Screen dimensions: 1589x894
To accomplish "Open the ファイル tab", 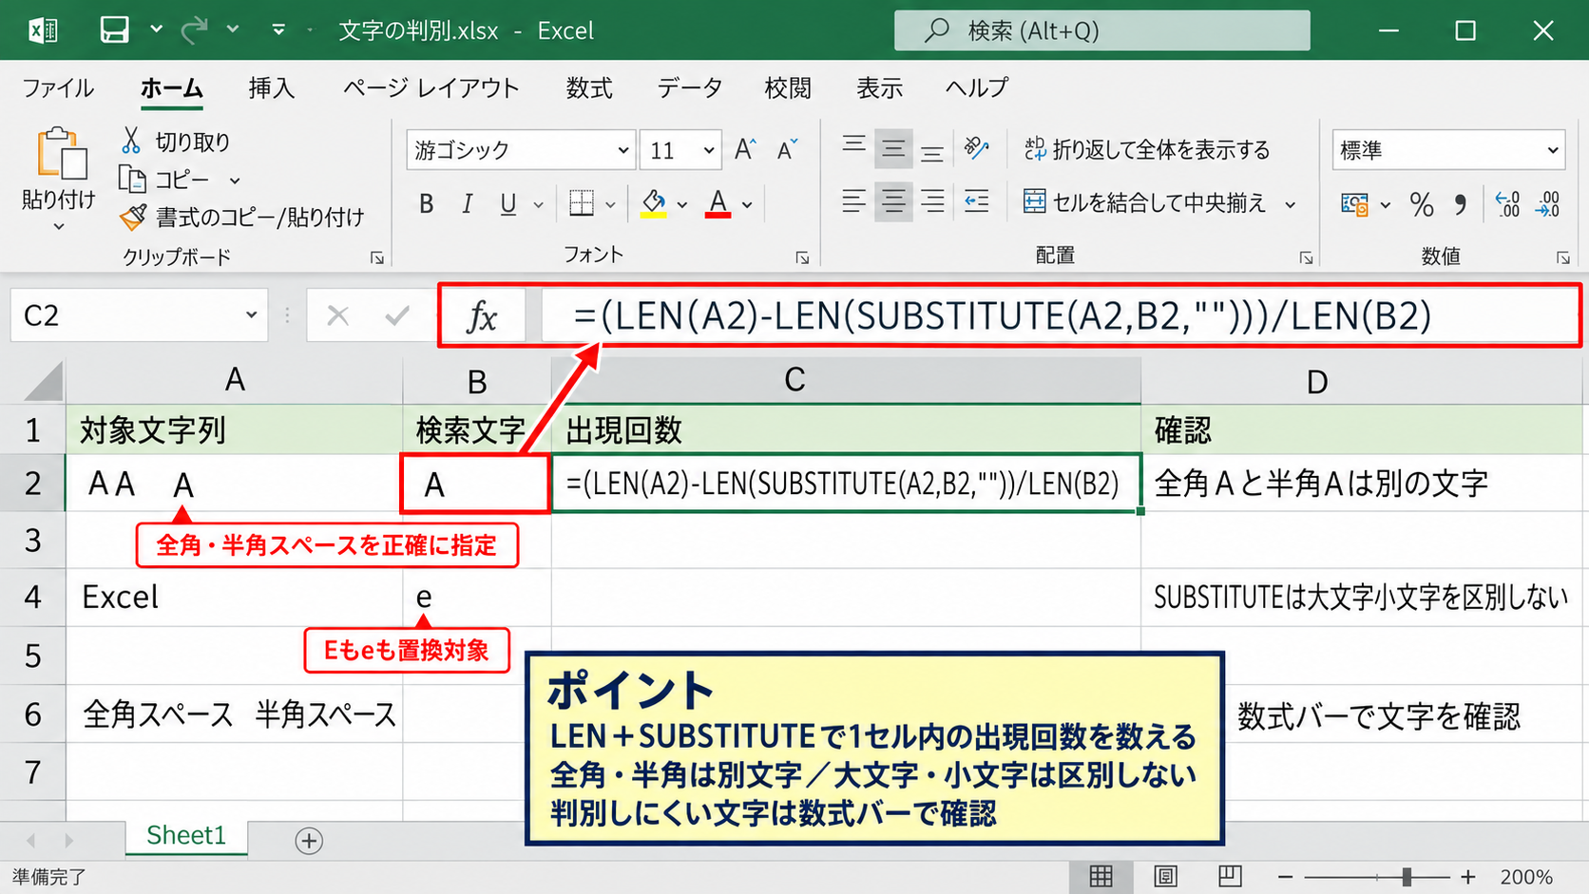I will [58, 88].
